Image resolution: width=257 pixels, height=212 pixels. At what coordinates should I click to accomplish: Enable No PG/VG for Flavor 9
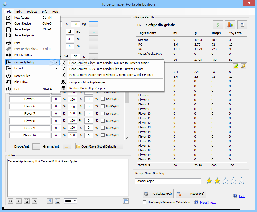pos(103,128)
